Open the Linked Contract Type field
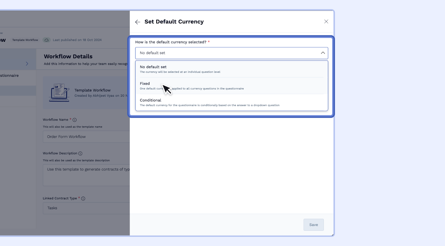445x246 pixels. (x=86, y=208)
